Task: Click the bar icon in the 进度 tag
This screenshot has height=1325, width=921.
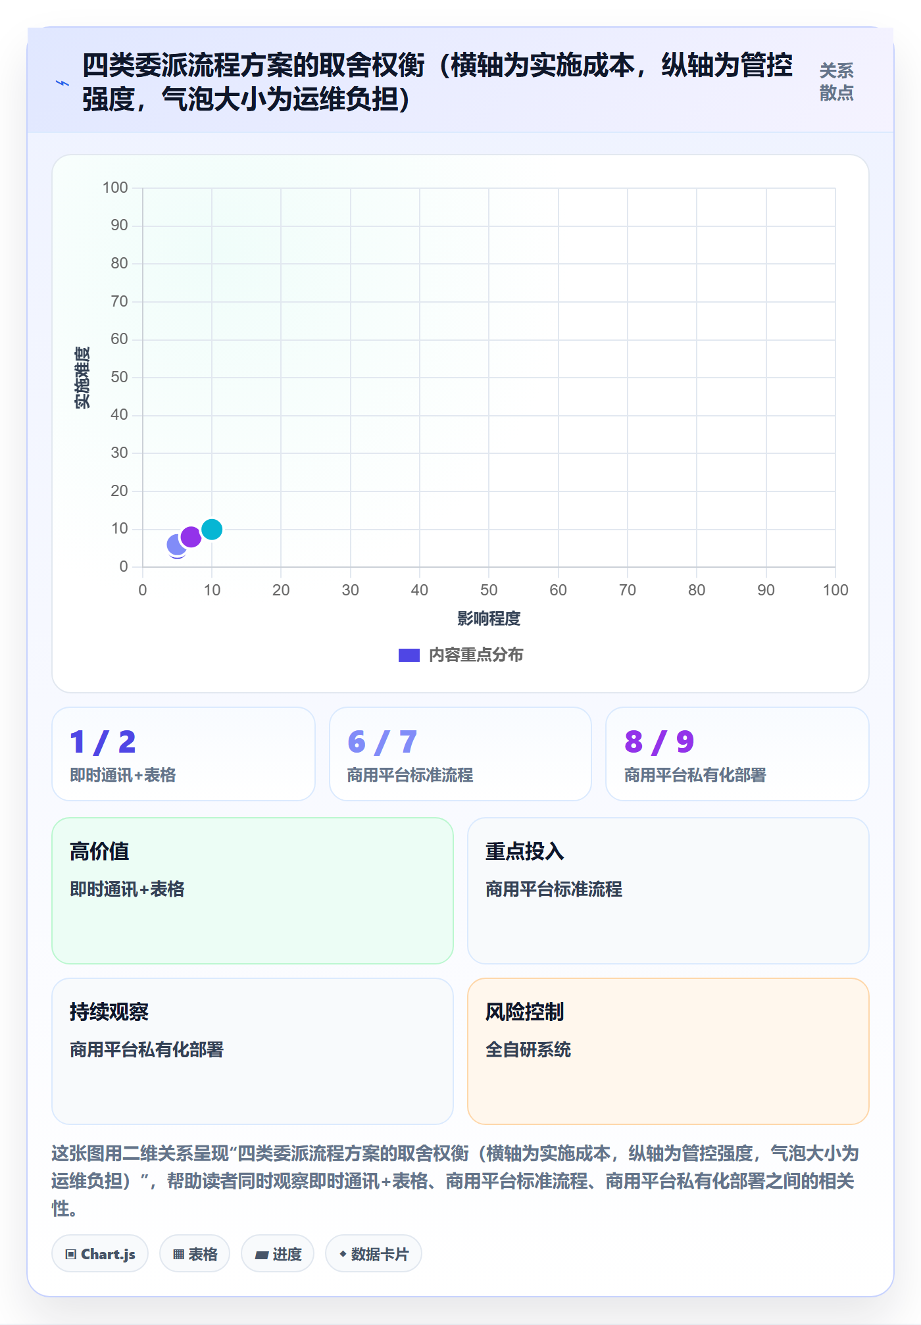Action: tap(262, 1255)
